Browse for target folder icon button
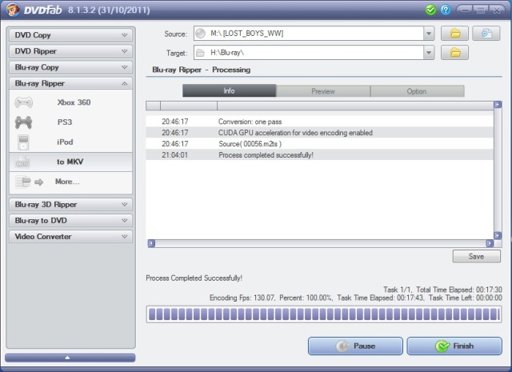 click(455, 53)
